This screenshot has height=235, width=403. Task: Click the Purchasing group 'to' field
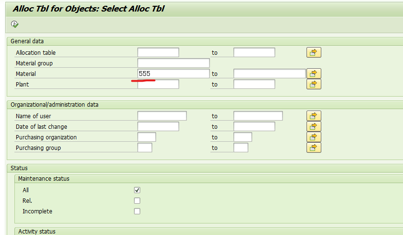click(x=241, y=148)
